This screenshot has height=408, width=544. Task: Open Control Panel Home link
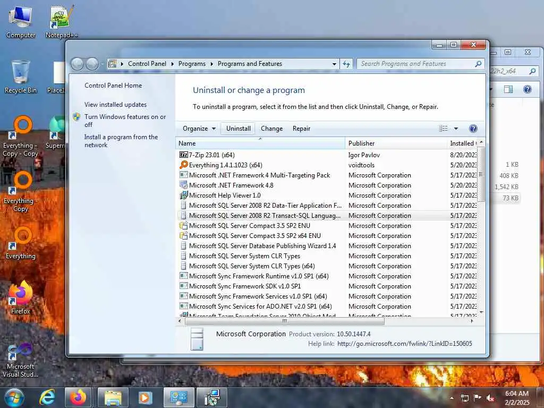(x=113, y=86)
